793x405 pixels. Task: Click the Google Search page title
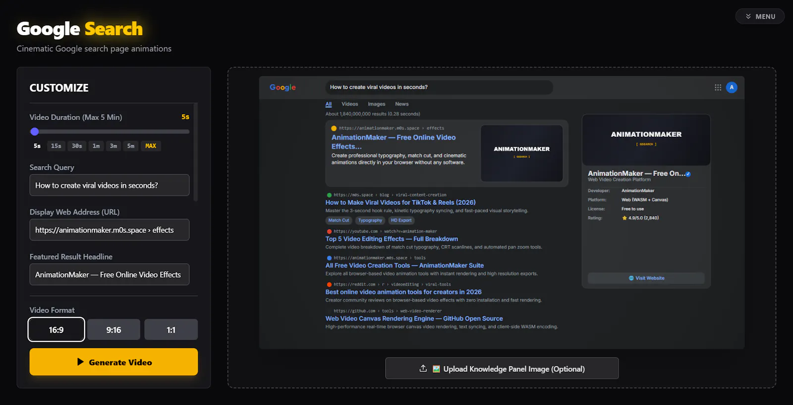click(80, 29)
